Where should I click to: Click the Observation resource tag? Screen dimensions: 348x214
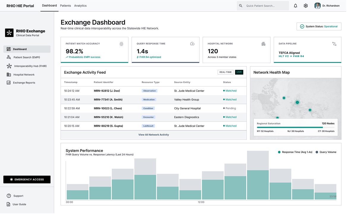point(150,91)
